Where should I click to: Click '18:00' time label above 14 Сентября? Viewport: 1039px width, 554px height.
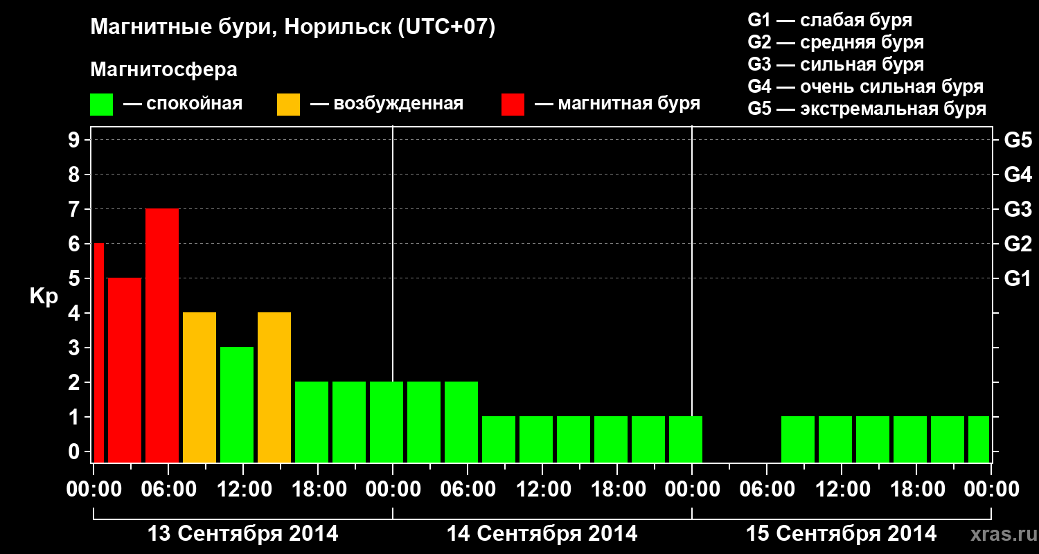click(x=617, y=489)
